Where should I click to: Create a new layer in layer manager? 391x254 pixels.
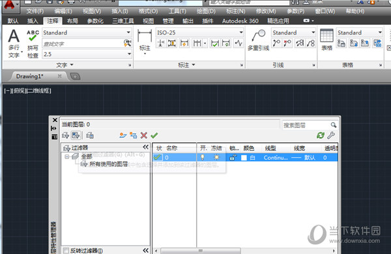[123, 136]
